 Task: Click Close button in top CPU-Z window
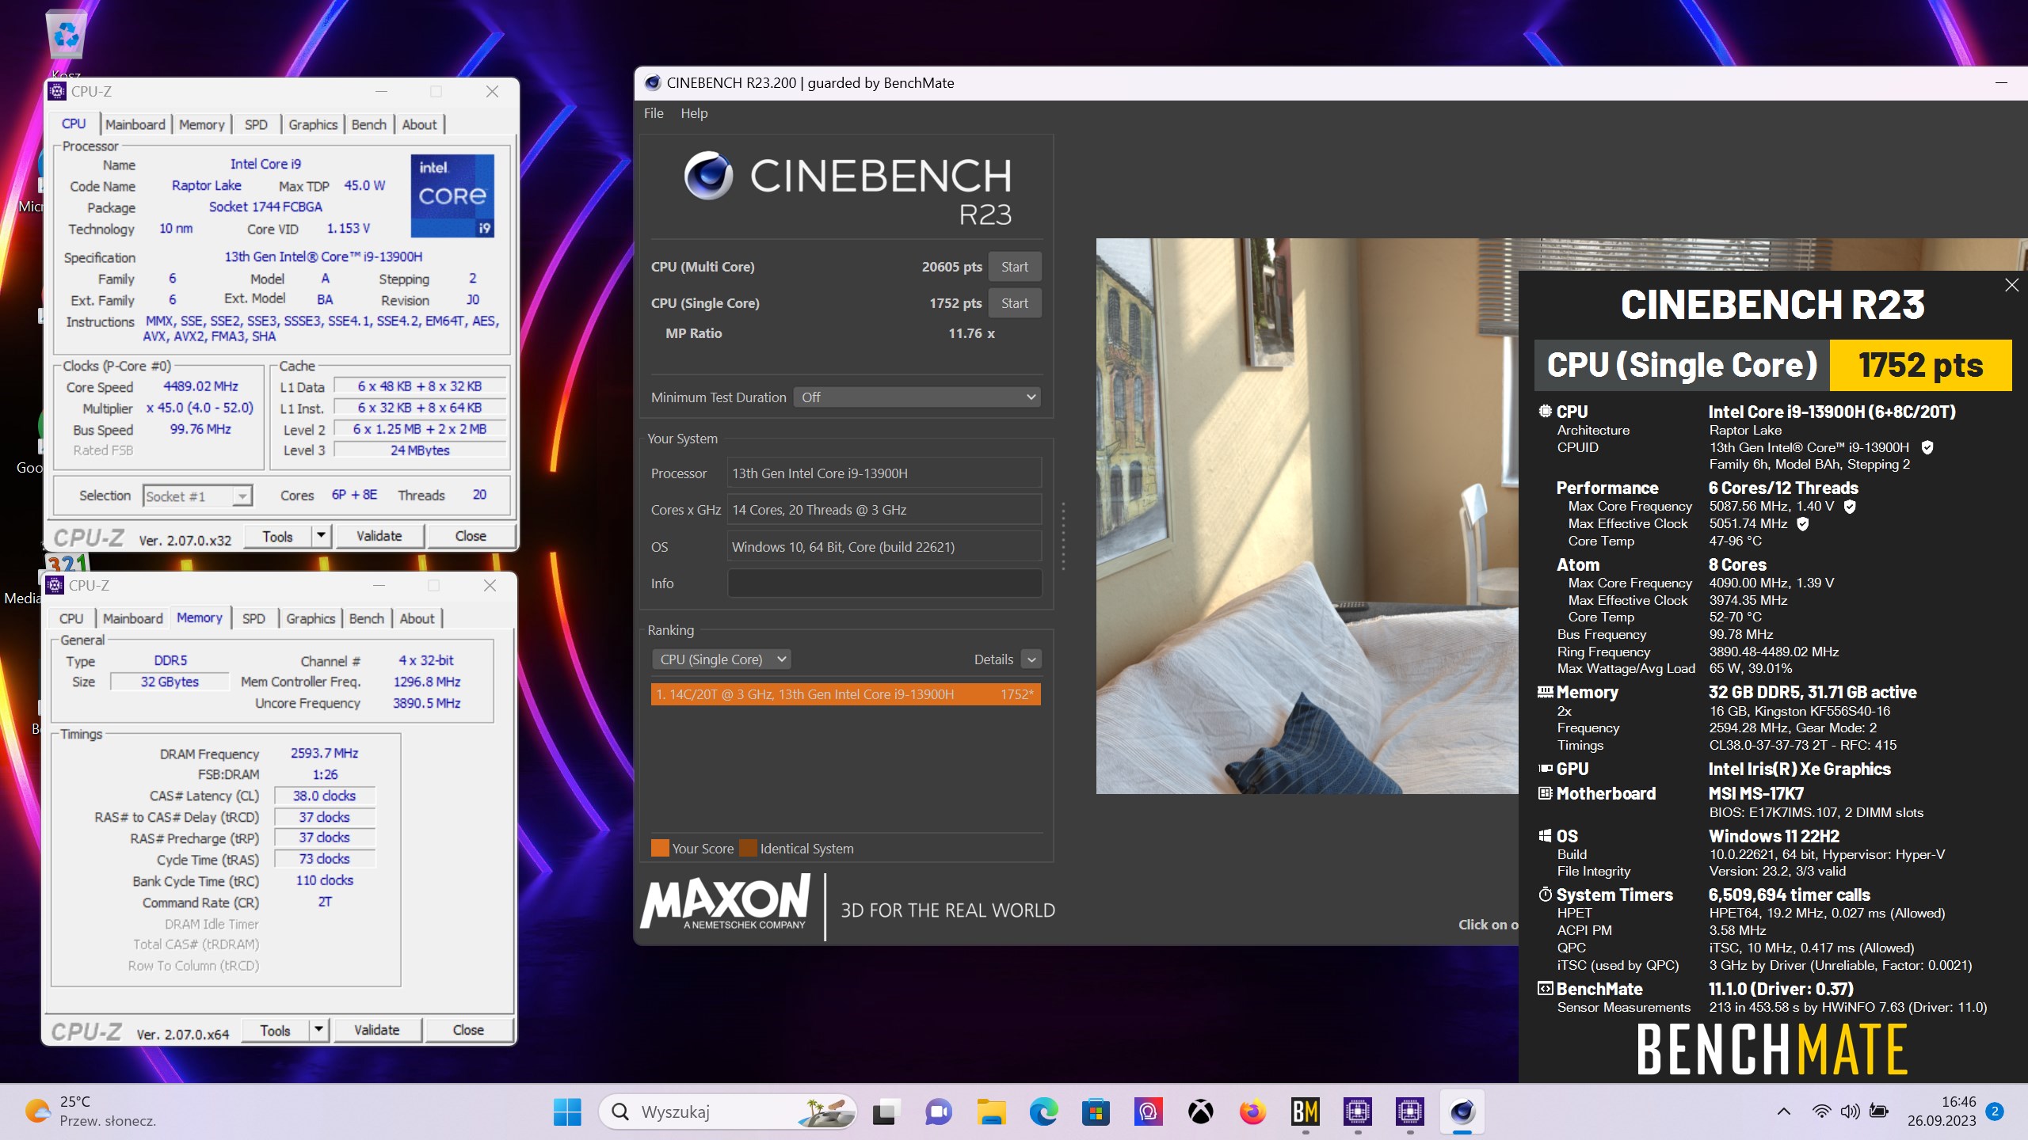pos(471,536)
